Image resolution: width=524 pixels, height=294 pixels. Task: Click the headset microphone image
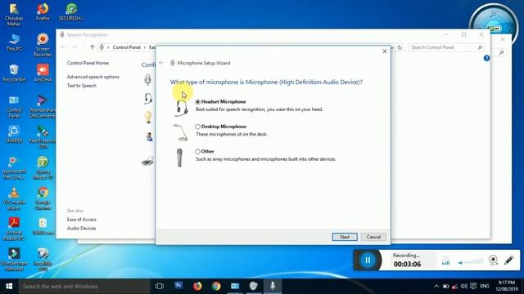click(181, 108)
